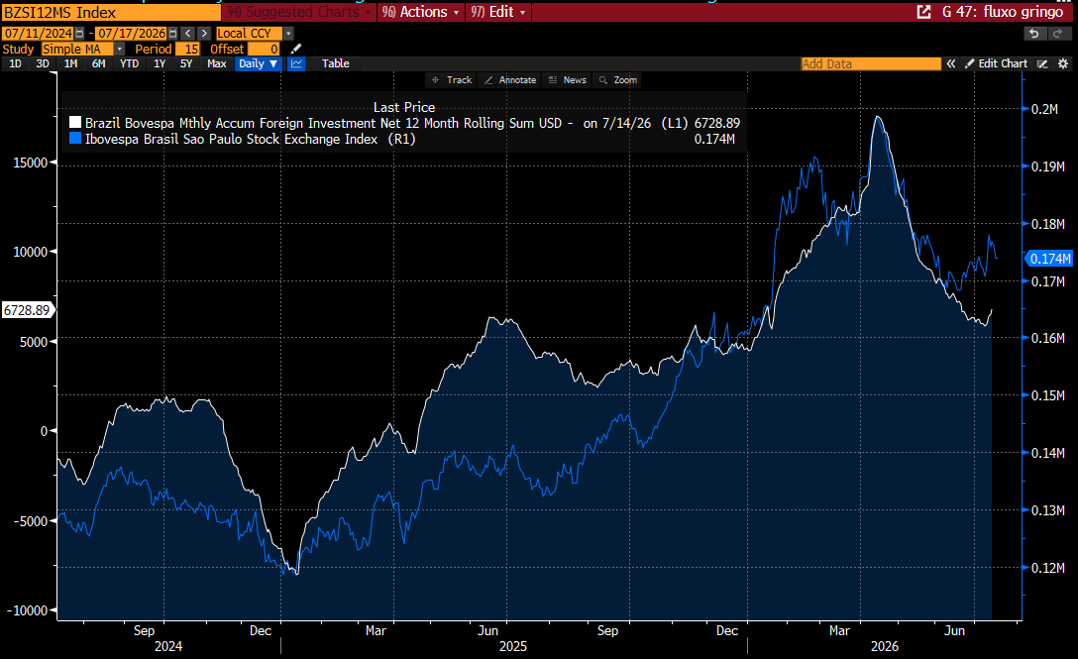Viewport: 1078px width, 659px height.
Task: Select the 5Y time range
Action: pyautogui.click(x=186, y=63)
